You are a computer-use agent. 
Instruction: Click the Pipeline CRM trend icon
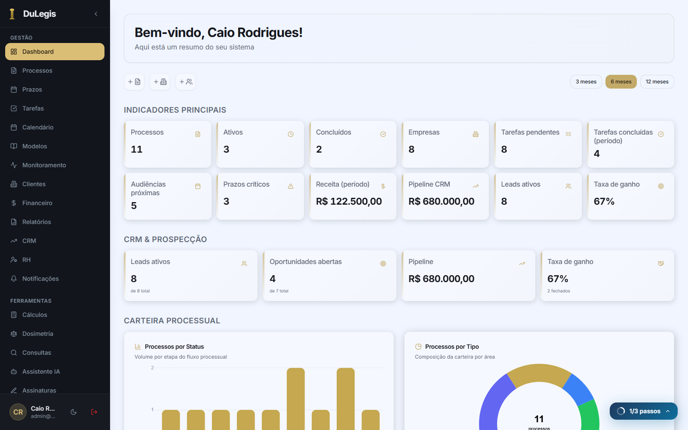(x=476, y=186)
